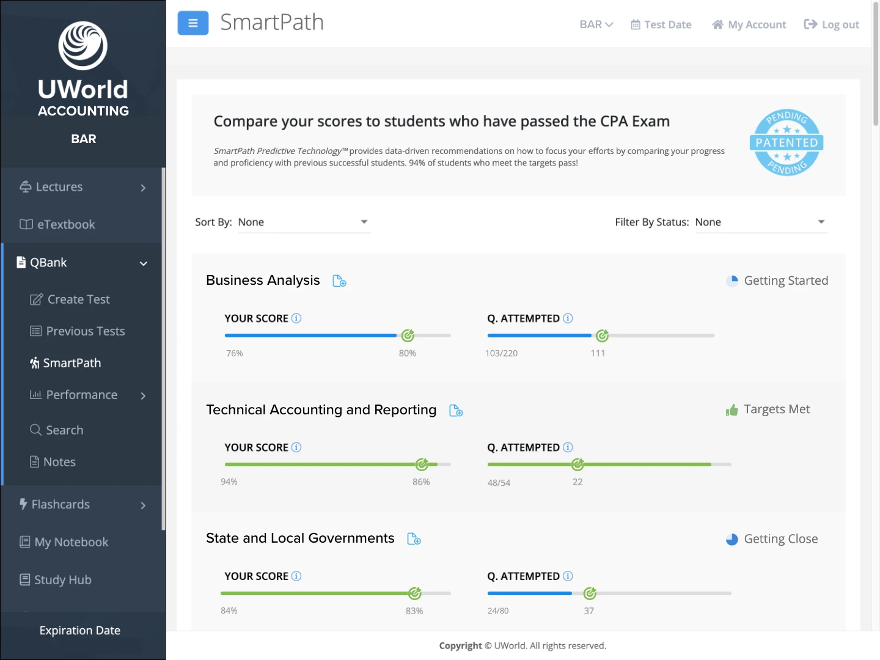Click the Test Date link
The width and height of the screenshot is (880, 660).
[661, 24]
